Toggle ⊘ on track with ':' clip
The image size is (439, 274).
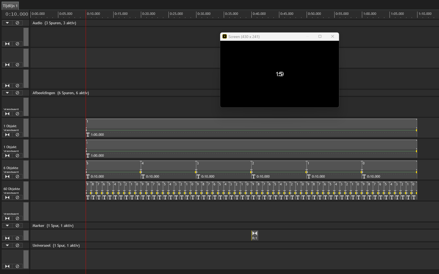17,156
